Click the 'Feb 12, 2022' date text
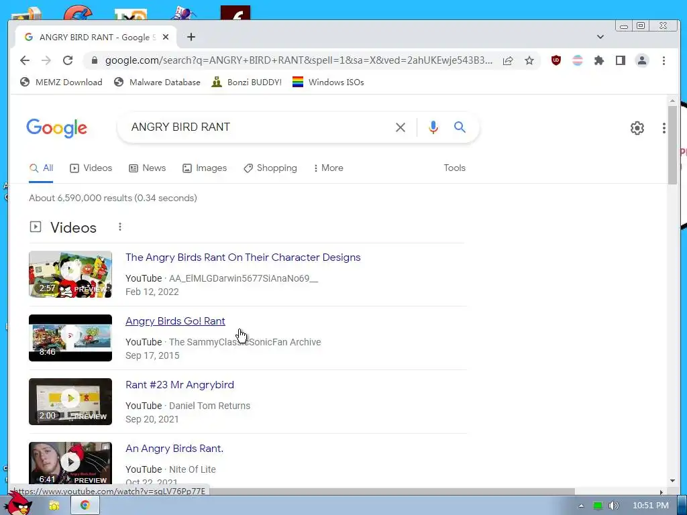 coord(152,292)
